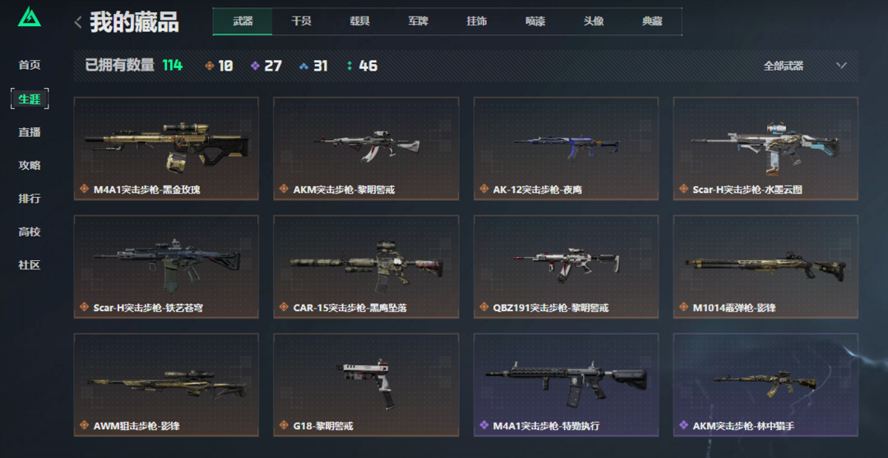Image resolution: width=888 pixels, height=458 pixels.
Task: Select the Scar-H突击步枪-水墨云图 weapon card
Action: (x=765, y=149)
